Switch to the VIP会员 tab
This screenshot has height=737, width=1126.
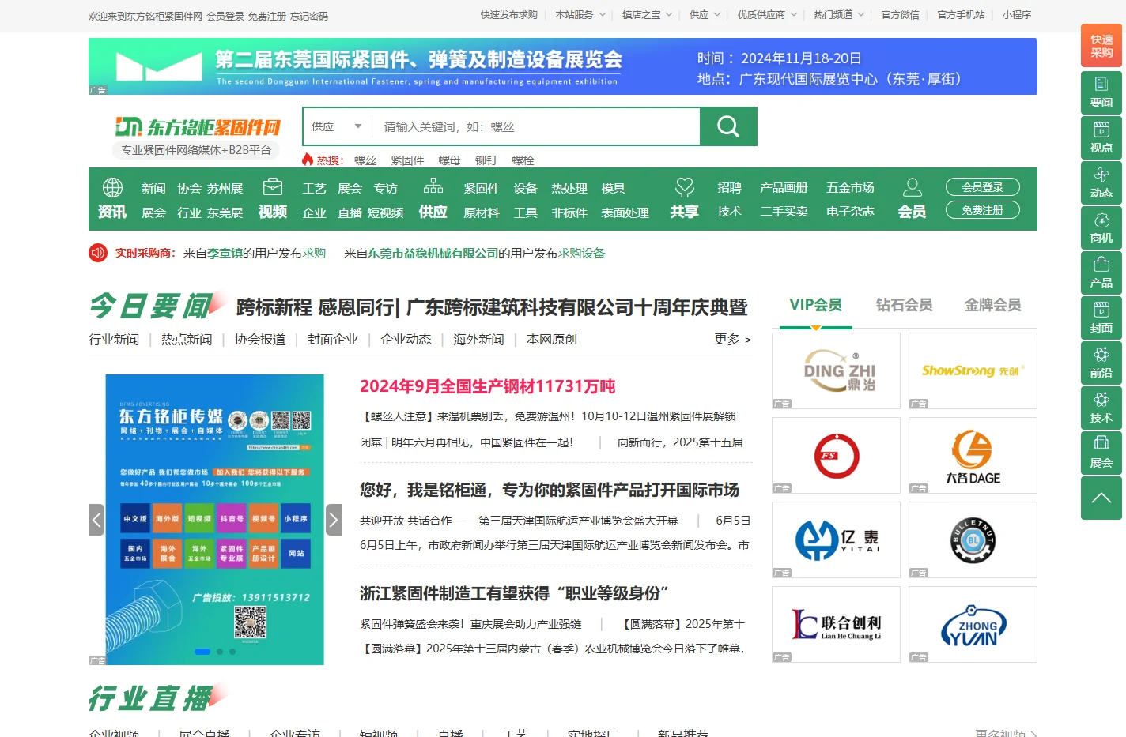tap(815, 305)
